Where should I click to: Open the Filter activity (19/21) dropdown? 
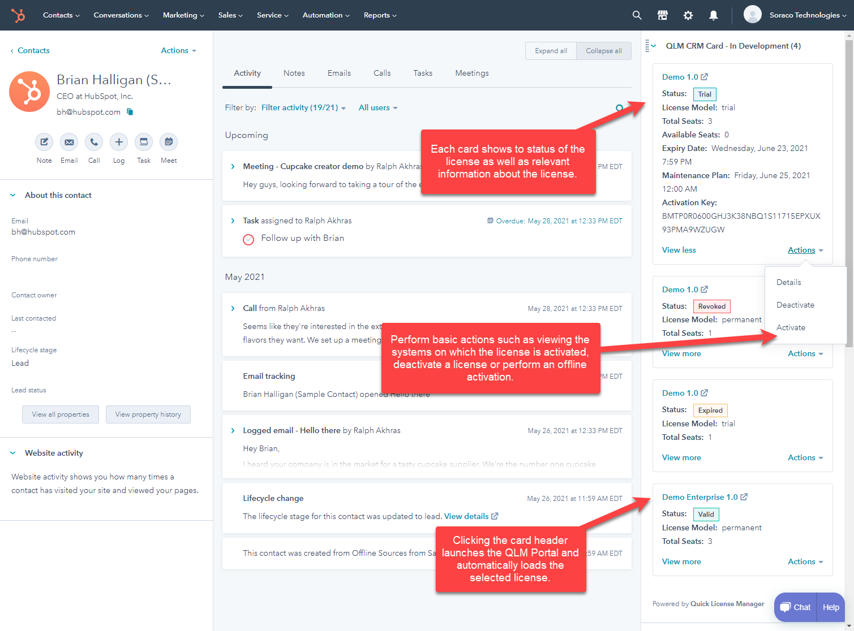[303, 107]
